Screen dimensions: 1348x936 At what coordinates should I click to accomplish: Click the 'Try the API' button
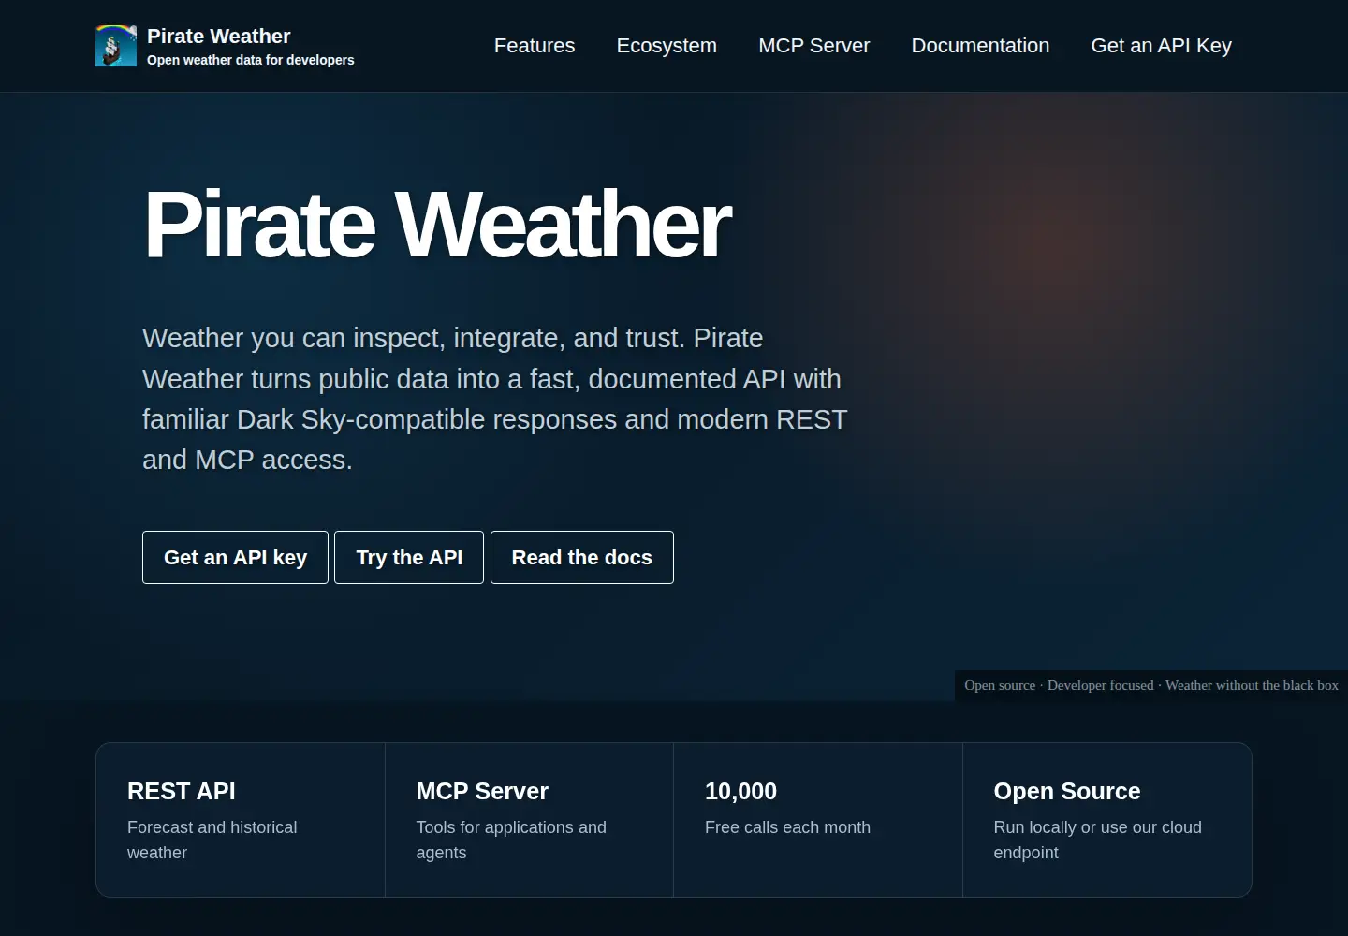[409, 558]
